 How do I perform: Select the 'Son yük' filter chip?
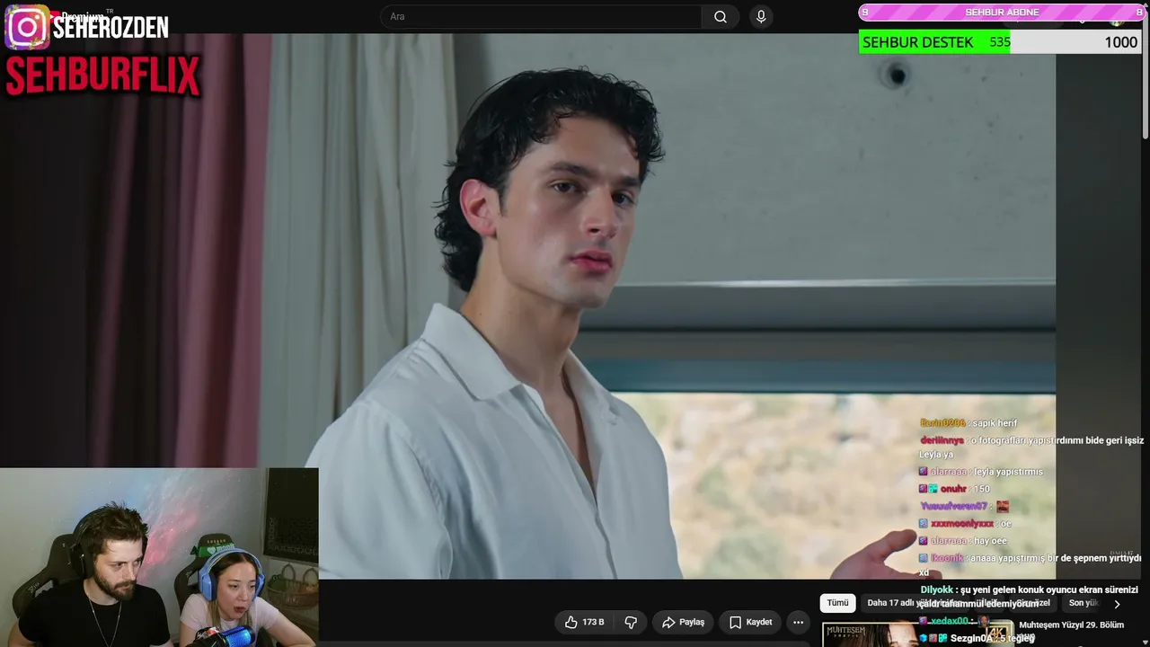[x=1083, y=603]
